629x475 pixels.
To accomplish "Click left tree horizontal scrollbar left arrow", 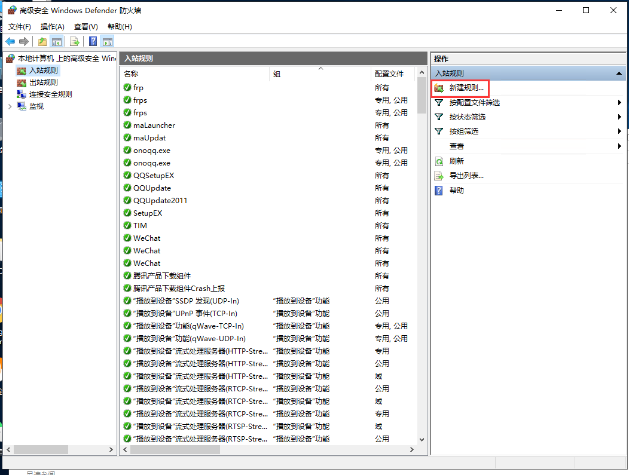I will pos(8,450).
